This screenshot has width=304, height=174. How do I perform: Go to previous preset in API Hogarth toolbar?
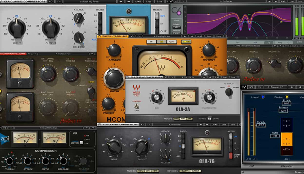(86, 128)
